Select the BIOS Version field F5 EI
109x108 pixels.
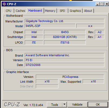coord(65,60)
